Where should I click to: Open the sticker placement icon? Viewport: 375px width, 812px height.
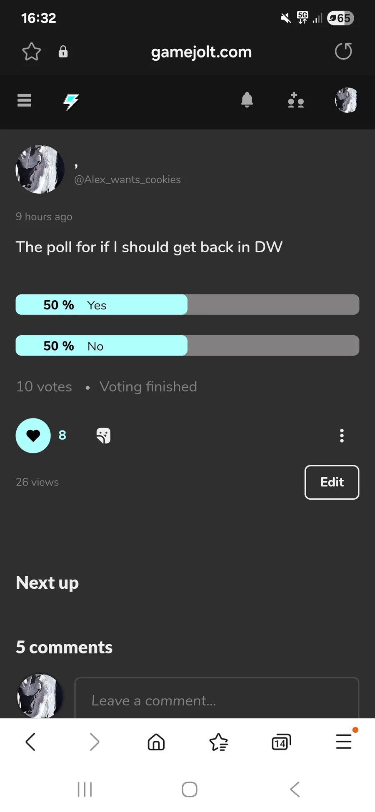[x=103, y=436]
